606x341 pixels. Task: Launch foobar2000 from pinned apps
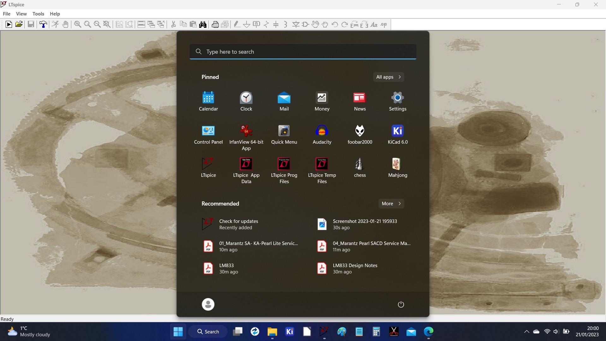pos(360,135)
